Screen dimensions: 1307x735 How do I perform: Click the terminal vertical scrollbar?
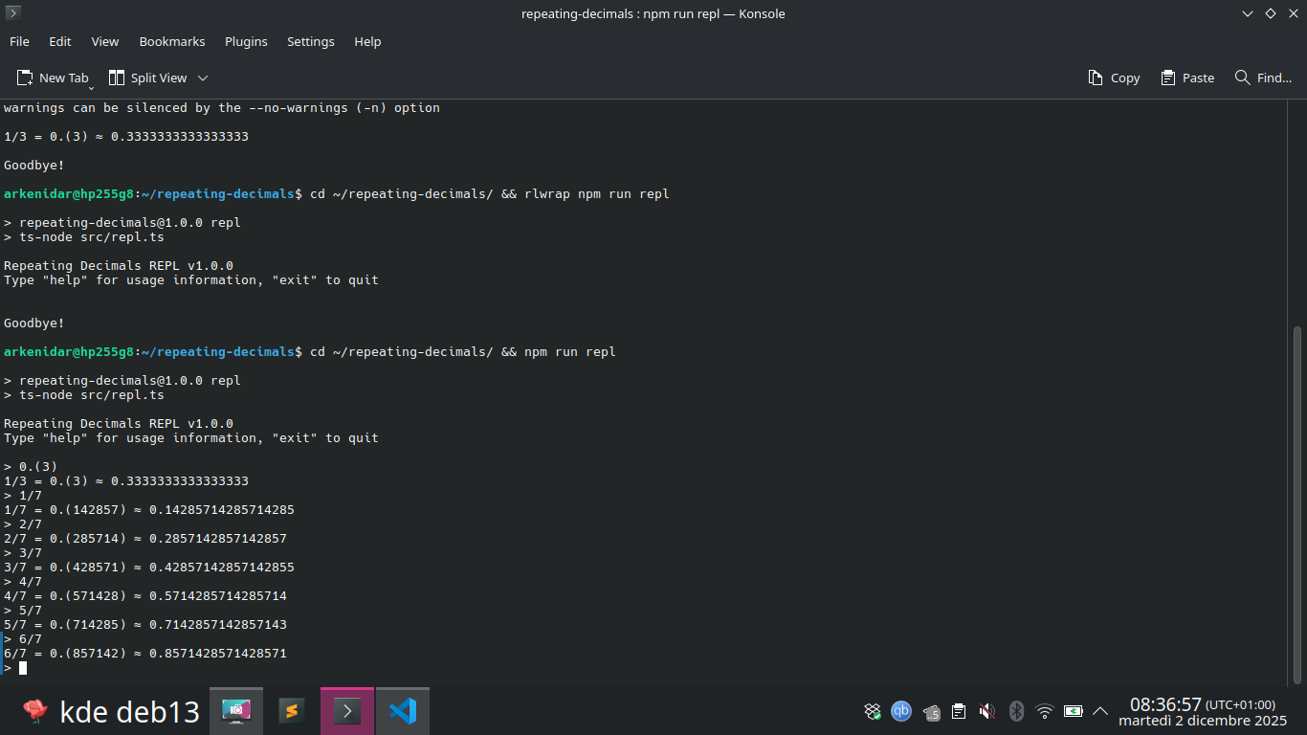click(1297, 498)
